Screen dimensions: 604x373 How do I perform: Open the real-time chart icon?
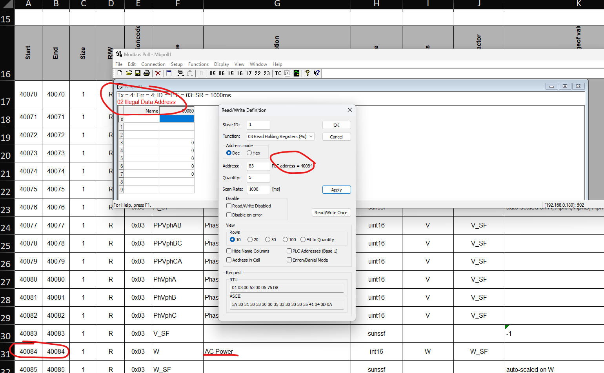(x=296, y=73)
